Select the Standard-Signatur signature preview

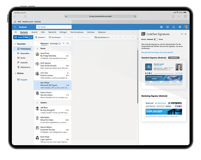point(164,74)
